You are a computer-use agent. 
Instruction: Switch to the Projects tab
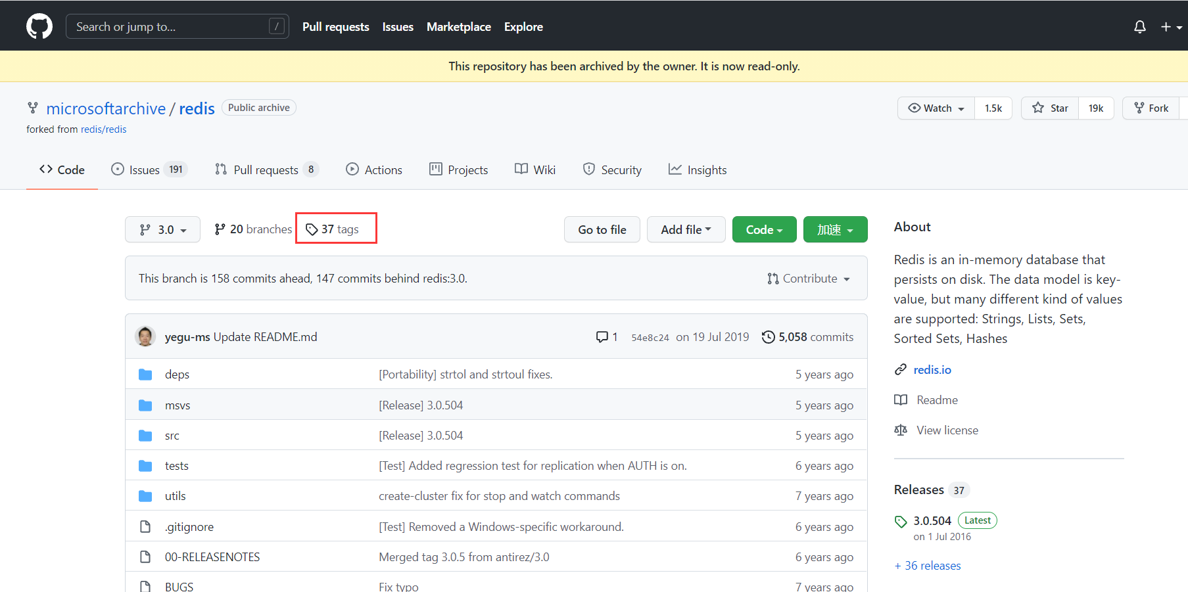pos(458,170)
